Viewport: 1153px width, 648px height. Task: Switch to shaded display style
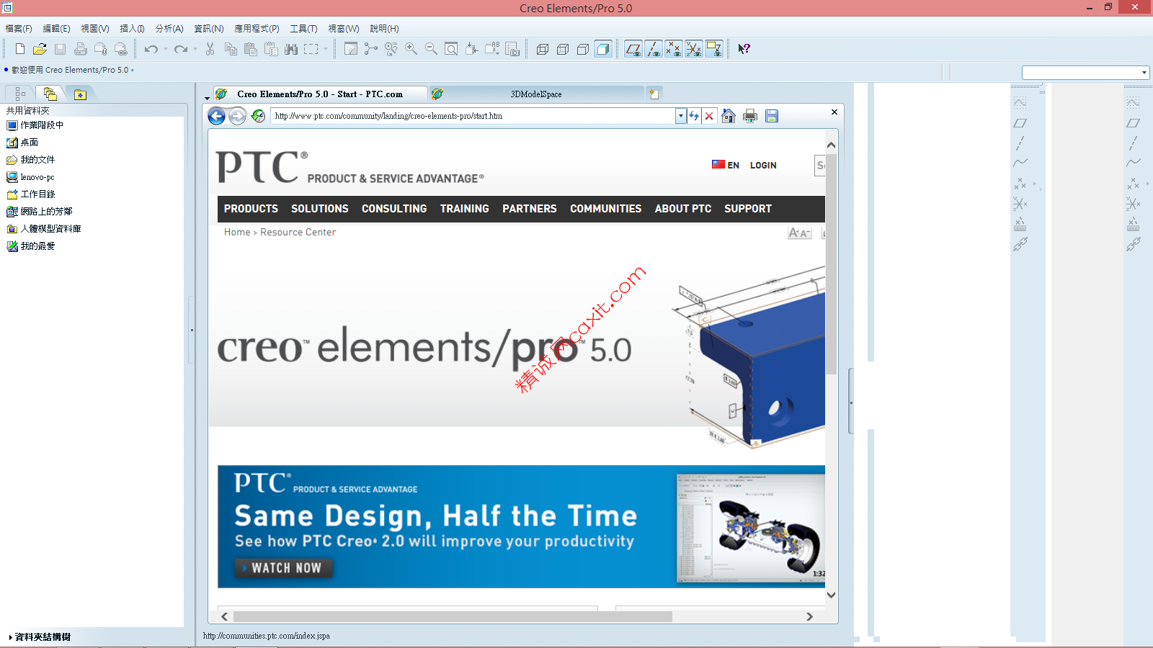603,49
